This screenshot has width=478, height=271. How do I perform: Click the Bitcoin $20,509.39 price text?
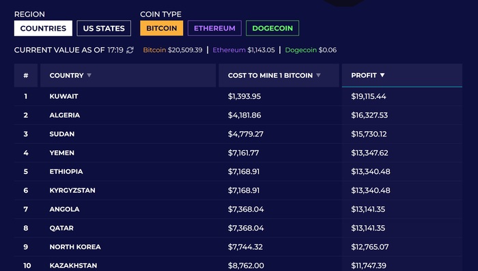(173, 50)
